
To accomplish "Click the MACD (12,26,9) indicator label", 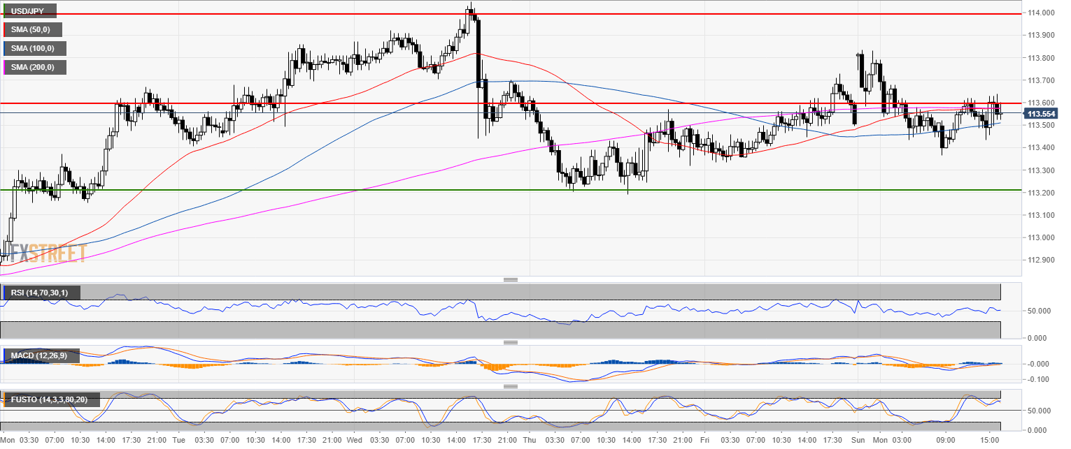I will pos(39,356).
